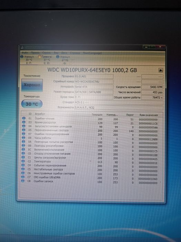
Task: Open the Справка menu
Action: tap(75, 53)
